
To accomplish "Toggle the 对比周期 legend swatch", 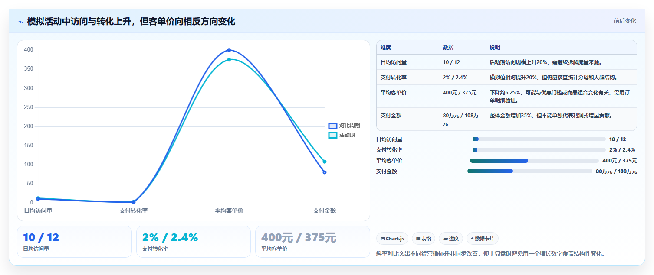I will pyautogui.click(x=333, y=126).
